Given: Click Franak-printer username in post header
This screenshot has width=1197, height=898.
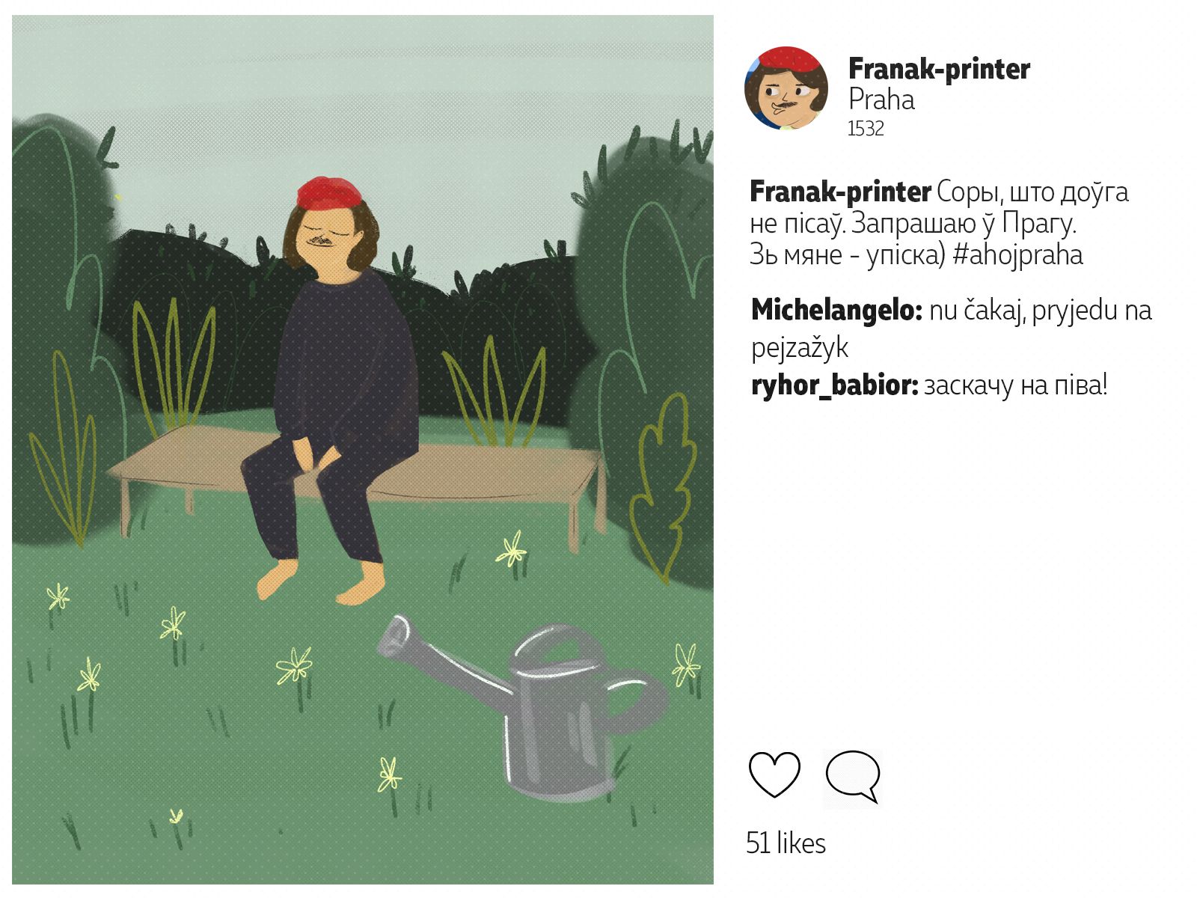Looking at the screenshot, I should 939,69.
